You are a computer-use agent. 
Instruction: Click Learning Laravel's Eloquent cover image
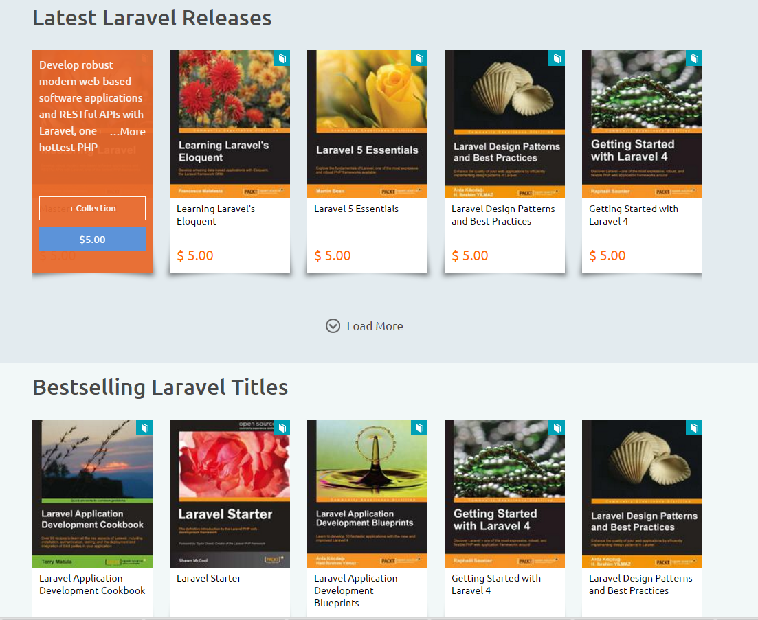[230, 124]
